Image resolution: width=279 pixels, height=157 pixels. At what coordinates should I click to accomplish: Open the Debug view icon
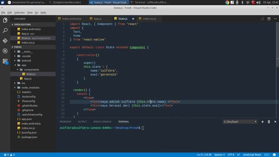[x=5, y=51]
